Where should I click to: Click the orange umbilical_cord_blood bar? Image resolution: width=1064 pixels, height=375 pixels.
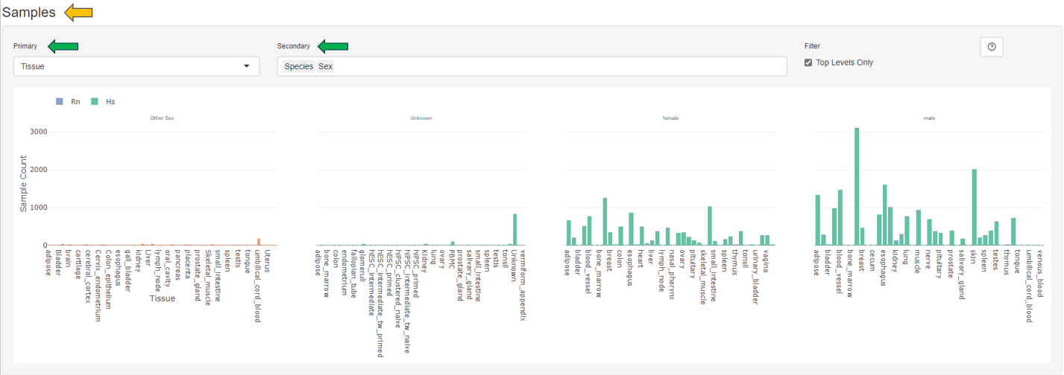tap(259, 242)
